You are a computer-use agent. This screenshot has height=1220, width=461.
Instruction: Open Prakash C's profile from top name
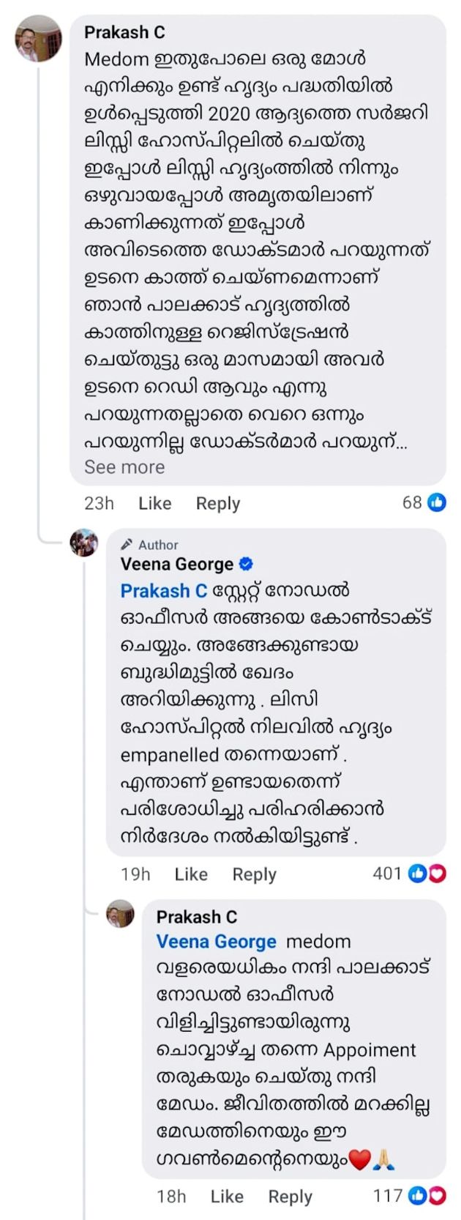coord(124,31)
